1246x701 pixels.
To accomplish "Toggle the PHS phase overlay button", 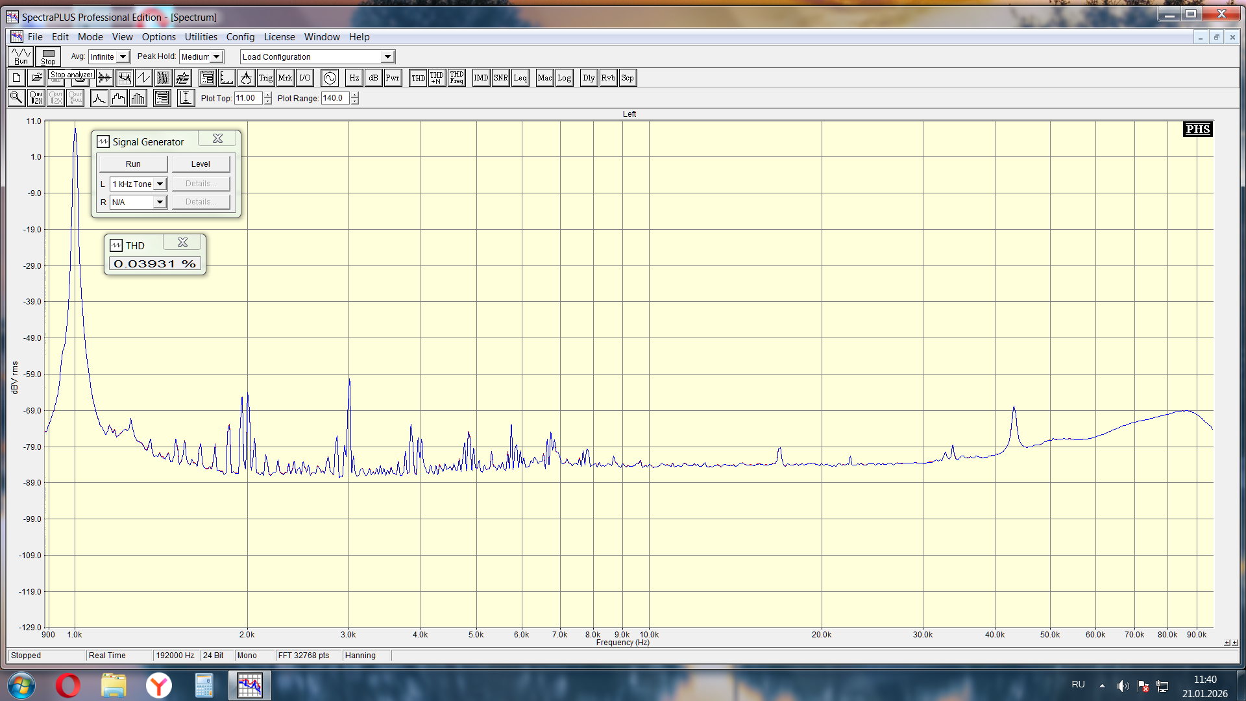I will 1197,129.
